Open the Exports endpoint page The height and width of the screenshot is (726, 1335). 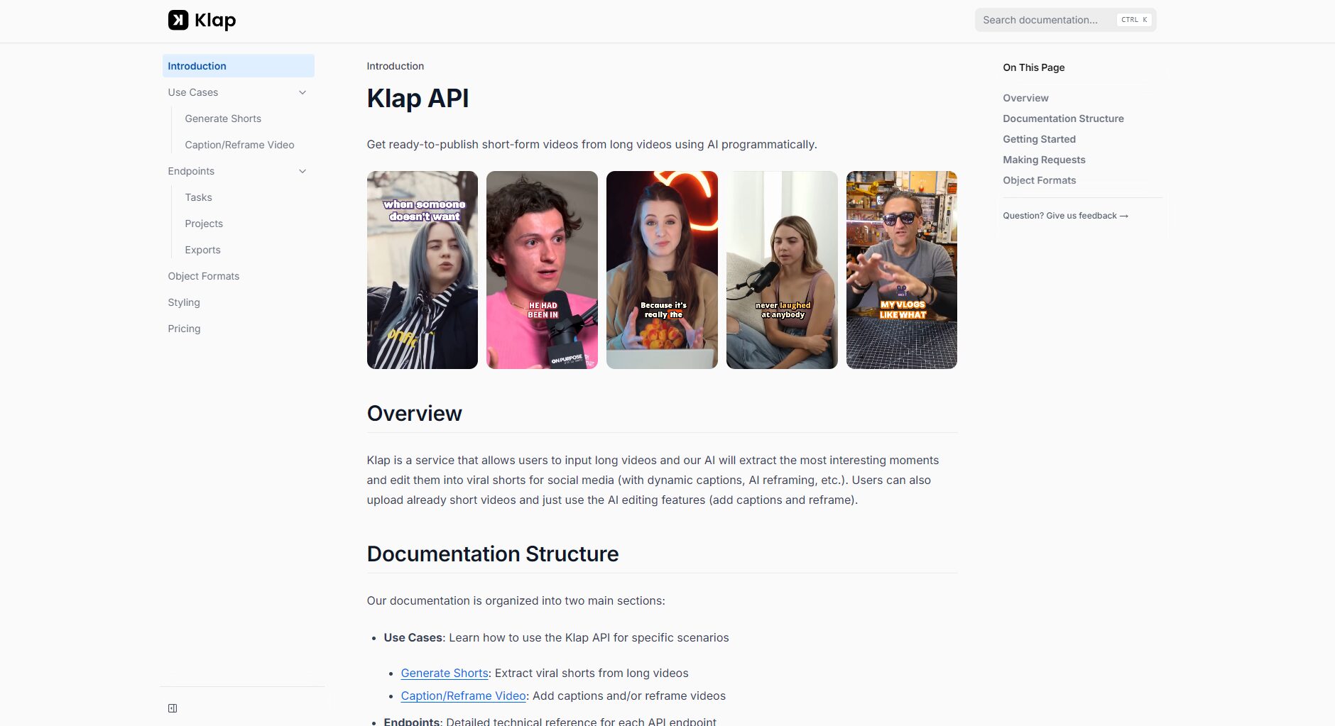click(x=202, y=250)
